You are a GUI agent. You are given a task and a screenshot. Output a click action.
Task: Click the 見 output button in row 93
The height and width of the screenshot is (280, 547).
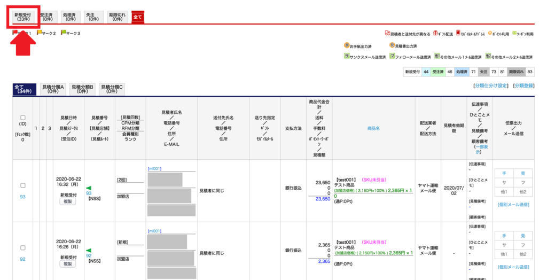pyautogui.click(x=522, y=173)
